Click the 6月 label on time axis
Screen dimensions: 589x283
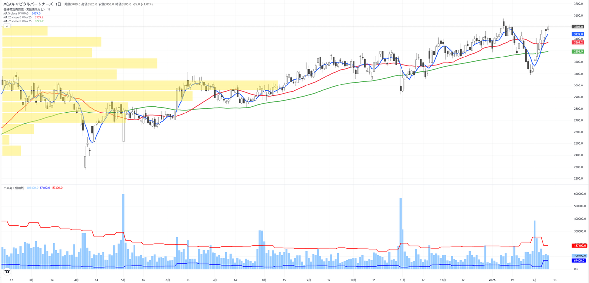[168, 279]
